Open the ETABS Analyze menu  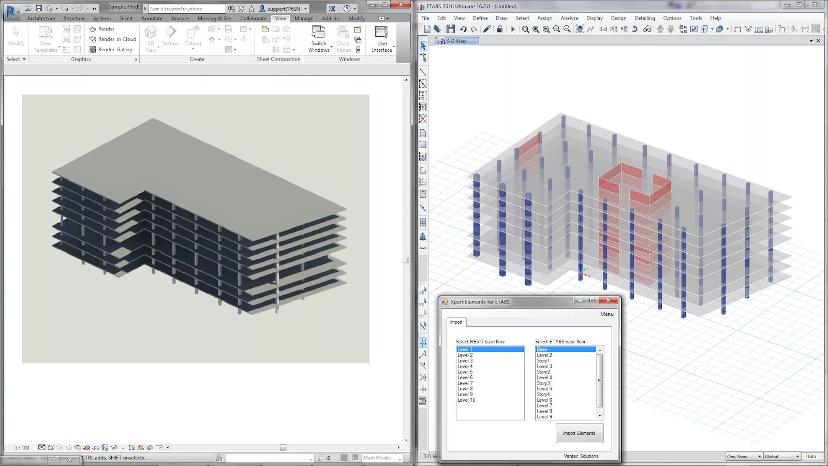[x=569, y=18]
